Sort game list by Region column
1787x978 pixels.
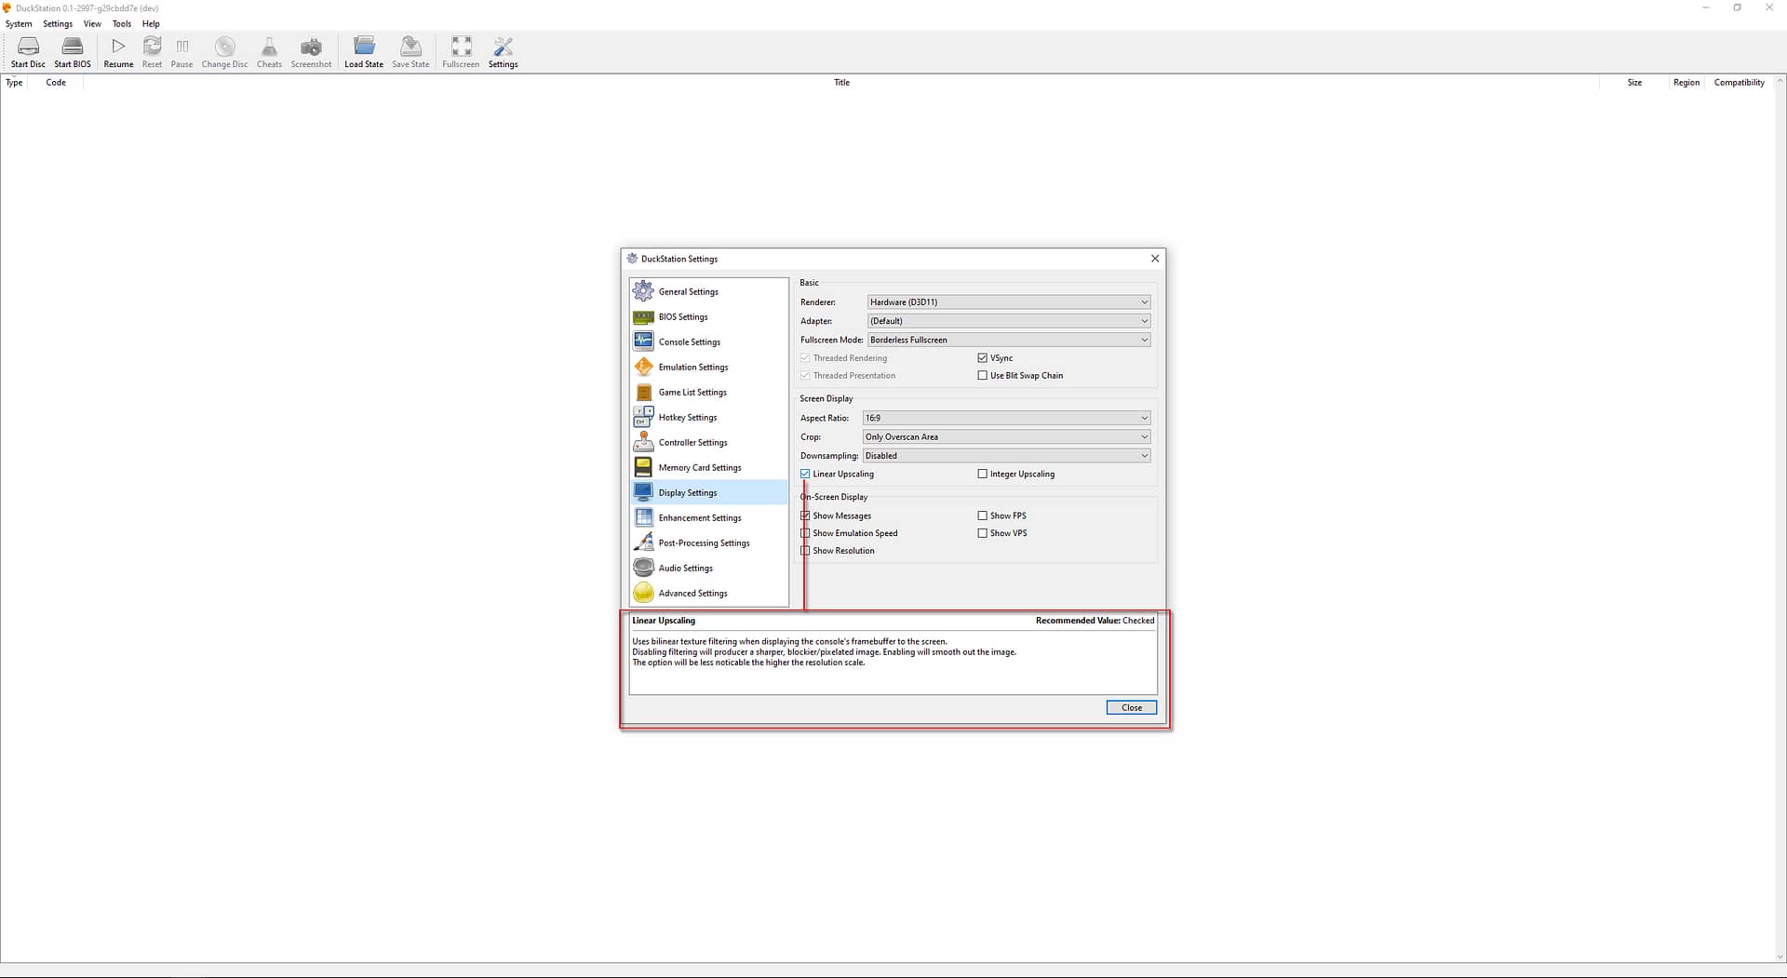(1686, 83)
